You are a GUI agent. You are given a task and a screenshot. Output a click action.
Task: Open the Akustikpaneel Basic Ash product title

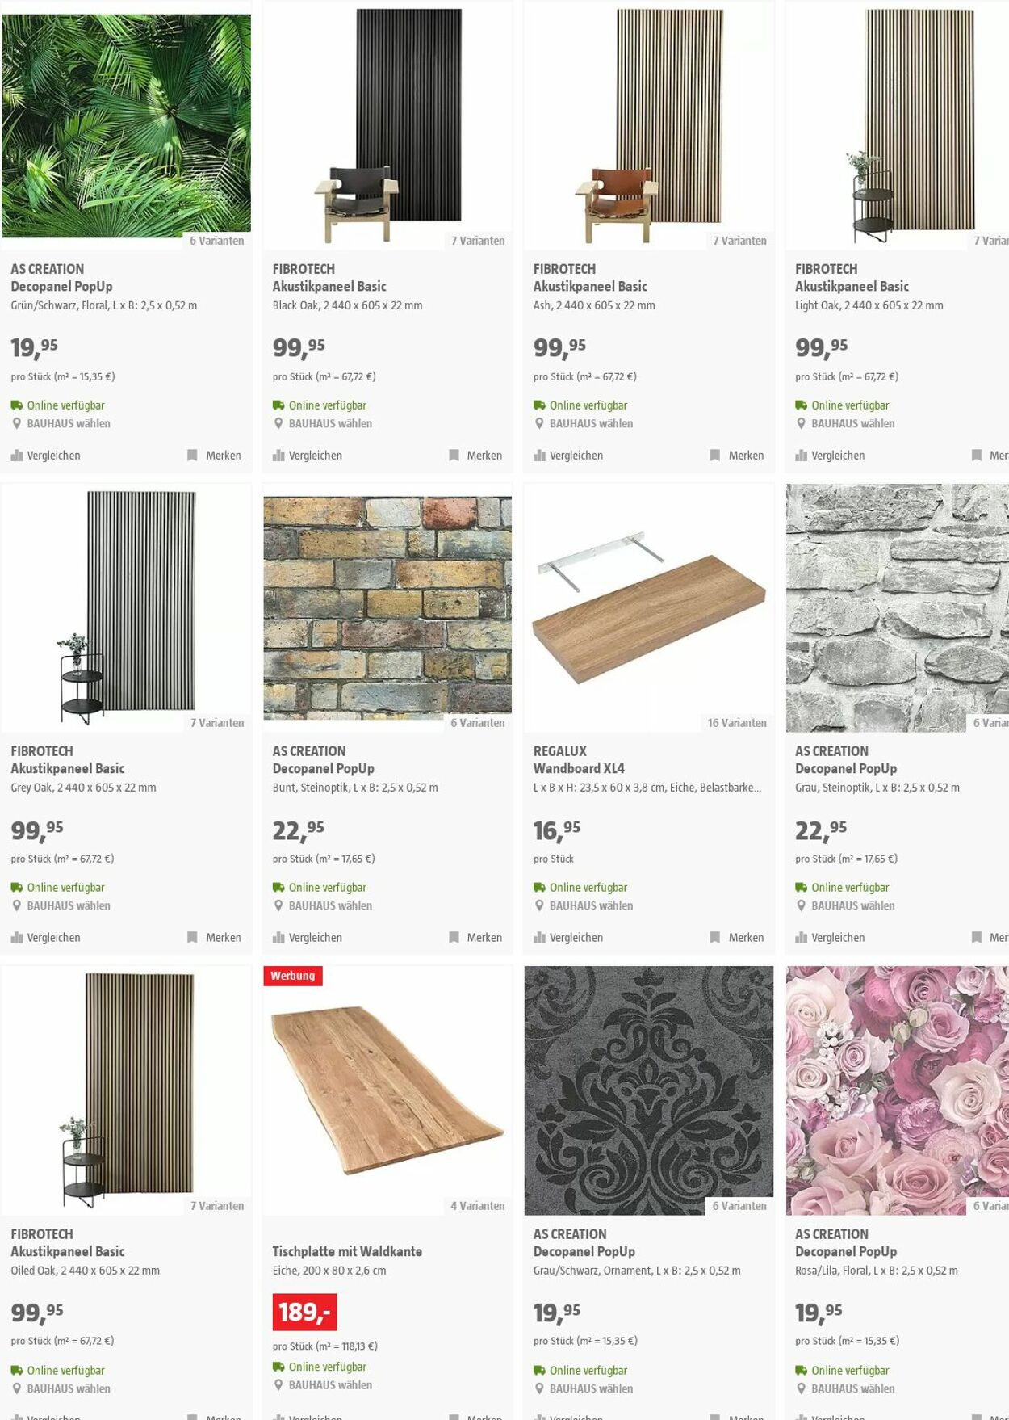coord(590,286)
